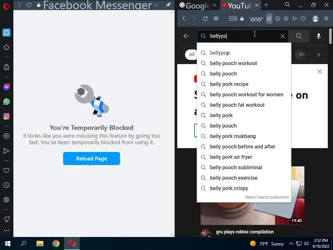Submit search with magnifier button
This screenshot has width=333, height=250.
(x=299, y=36)
